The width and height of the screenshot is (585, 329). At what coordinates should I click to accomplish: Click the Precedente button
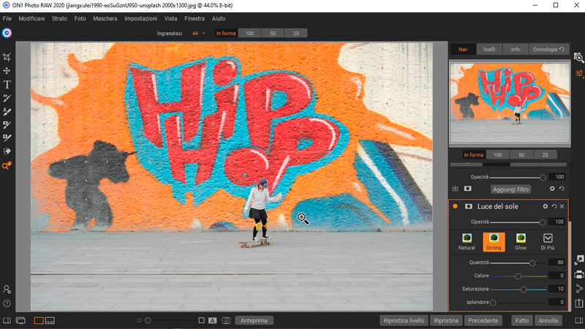pyautogui.click(x=483, y=320)
